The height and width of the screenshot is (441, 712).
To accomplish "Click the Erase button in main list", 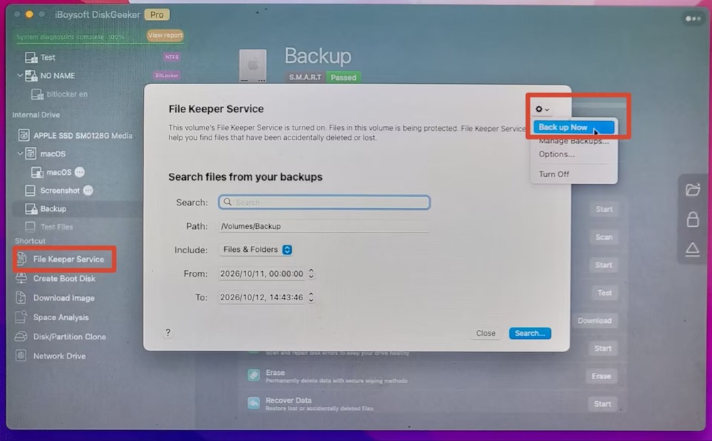I will 601,376.
